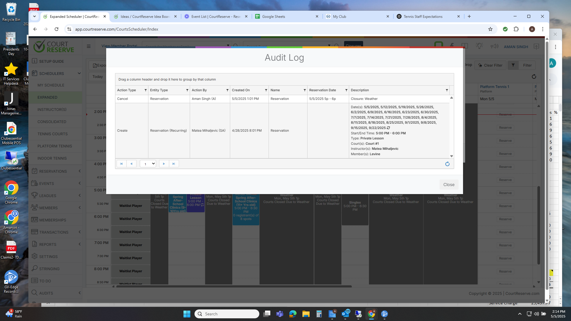571x321 pixels.
Task: Click the Description column filter icon
Action: point(447,90)
